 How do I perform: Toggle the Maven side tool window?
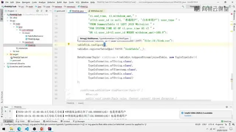point(235,27)
